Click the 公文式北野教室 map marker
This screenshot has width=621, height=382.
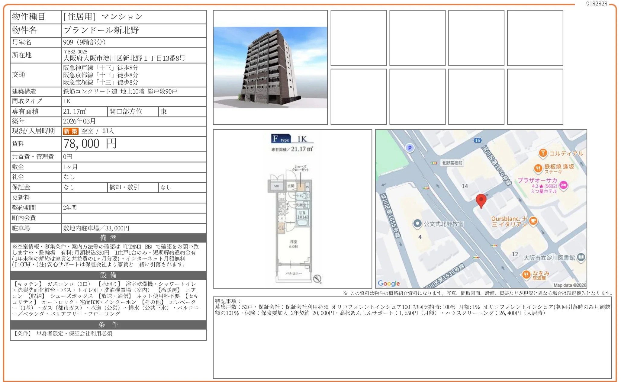tap(417, 223)
